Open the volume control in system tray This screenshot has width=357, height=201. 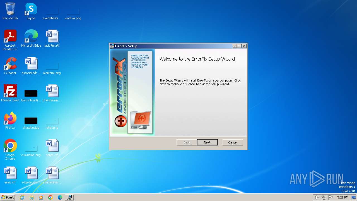[317, 197]
